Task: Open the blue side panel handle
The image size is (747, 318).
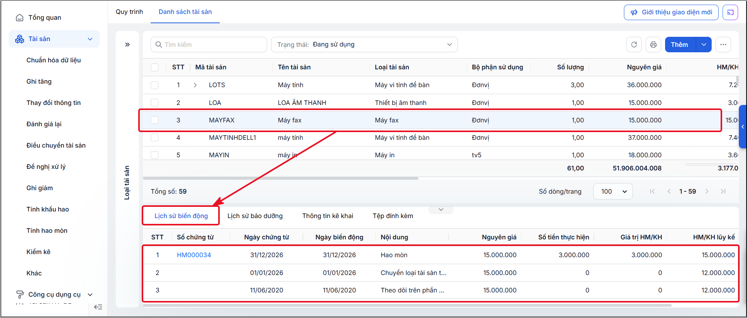Action: (x=743, y=127)
